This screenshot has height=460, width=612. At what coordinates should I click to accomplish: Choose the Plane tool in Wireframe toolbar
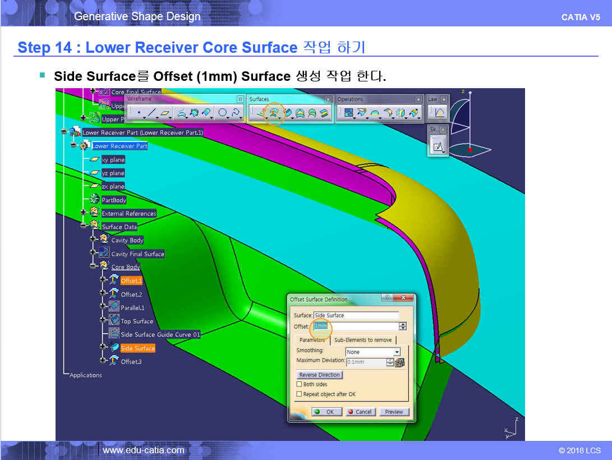coord(166,113)
